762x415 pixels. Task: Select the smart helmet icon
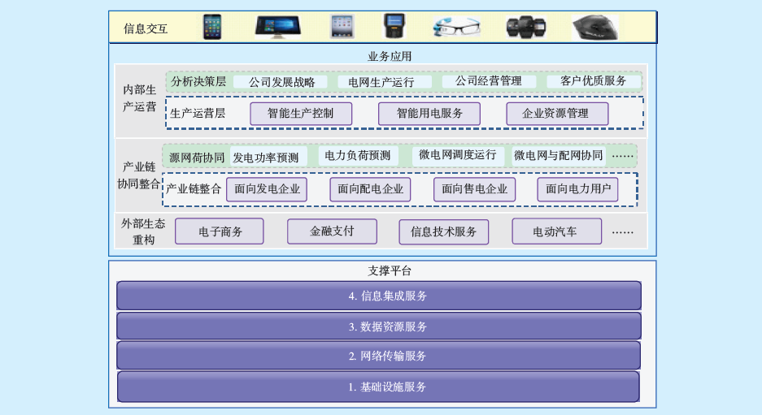(x=594, y=27)
